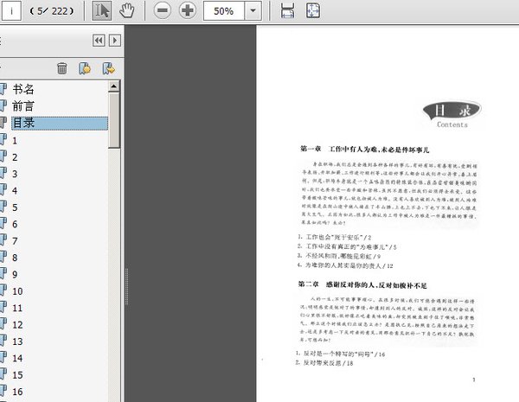Select the 目录 bookmark
The image size is (519, 402).
(23, 123)
